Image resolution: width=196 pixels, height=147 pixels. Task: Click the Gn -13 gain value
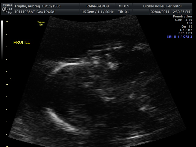[x=186, y=27]
